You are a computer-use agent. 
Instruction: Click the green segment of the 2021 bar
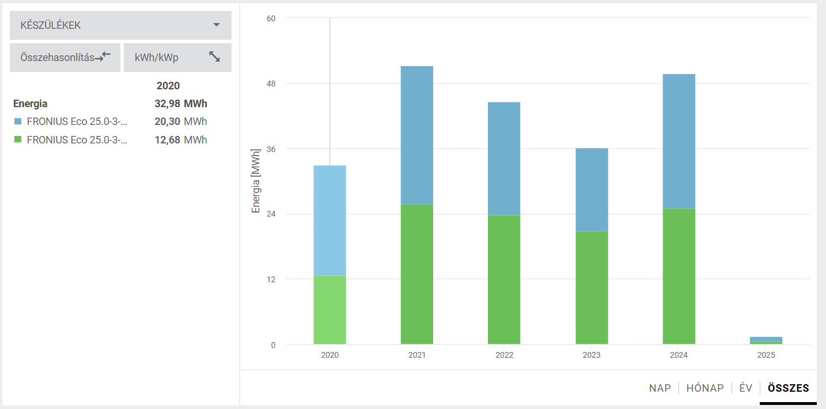(416, 274)
